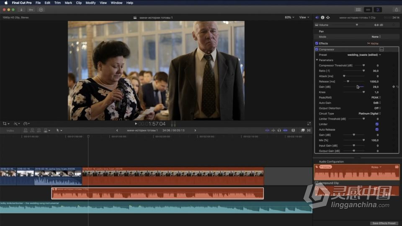The width and height of the screenshot is (402, 226).
Task: Click the Ratio slider handle
Action: coord(363,71)
